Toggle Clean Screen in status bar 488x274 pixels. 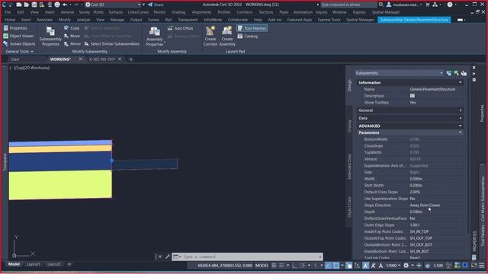coord(474,266)
